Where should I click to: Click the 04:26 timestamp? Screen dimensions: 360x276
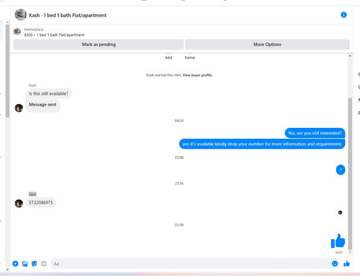pos(179,121)
